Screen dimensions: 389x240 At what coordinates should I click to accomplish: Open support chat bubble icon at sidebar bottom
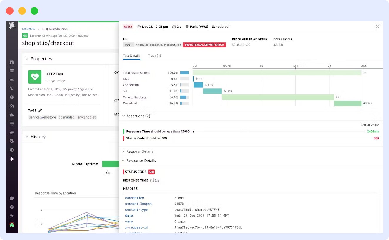(12, 198)
